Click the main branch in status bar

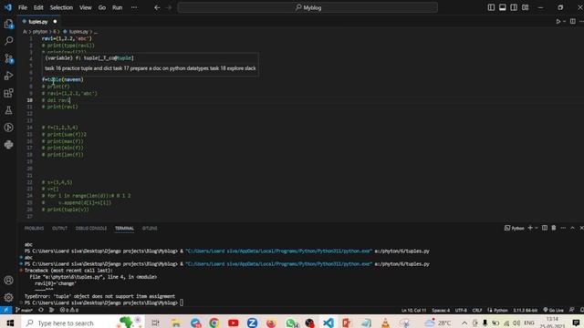(24, 310)
